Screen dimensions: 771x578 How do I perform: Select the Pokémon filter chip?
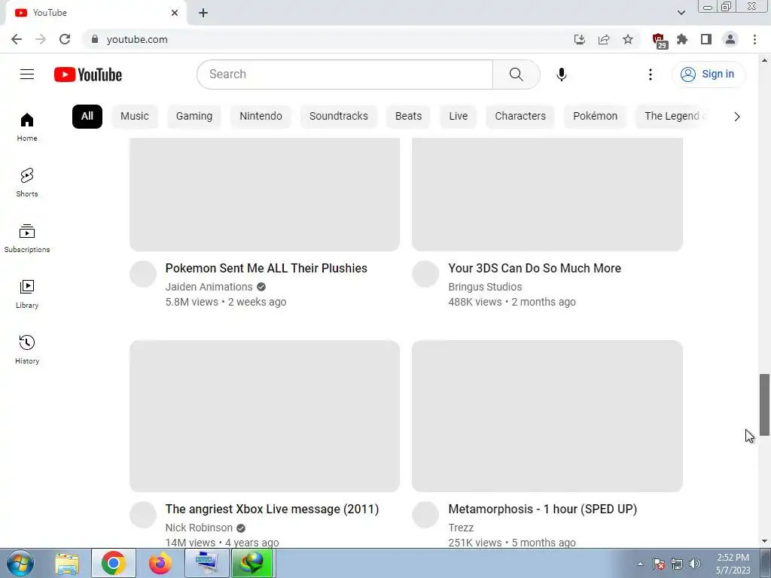click(x=595, y=117)
